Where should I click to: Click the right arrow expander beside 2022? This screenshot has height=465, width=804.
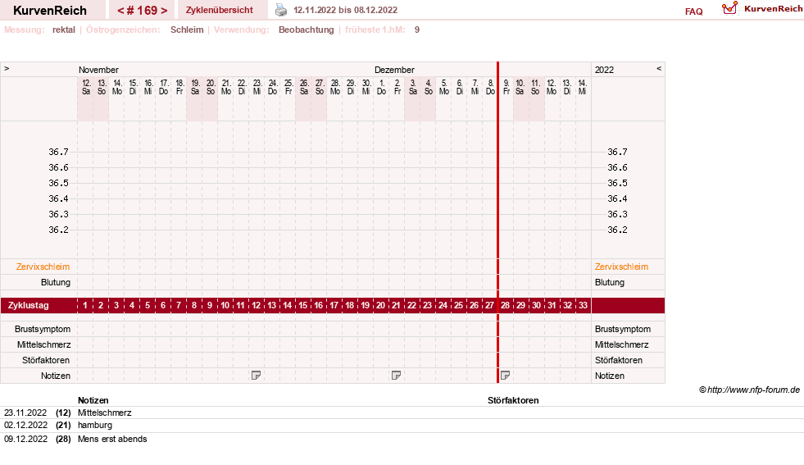[659, 68]
